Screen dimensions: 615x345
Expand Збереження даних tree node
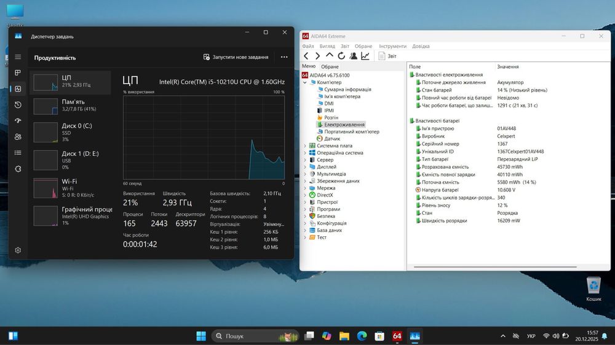(x=305, y=181)
